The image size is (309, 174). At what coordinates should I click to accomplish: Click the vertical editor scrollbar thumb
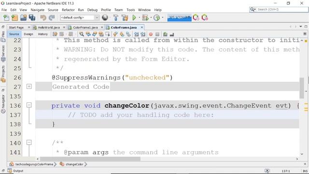click(301, 88)
